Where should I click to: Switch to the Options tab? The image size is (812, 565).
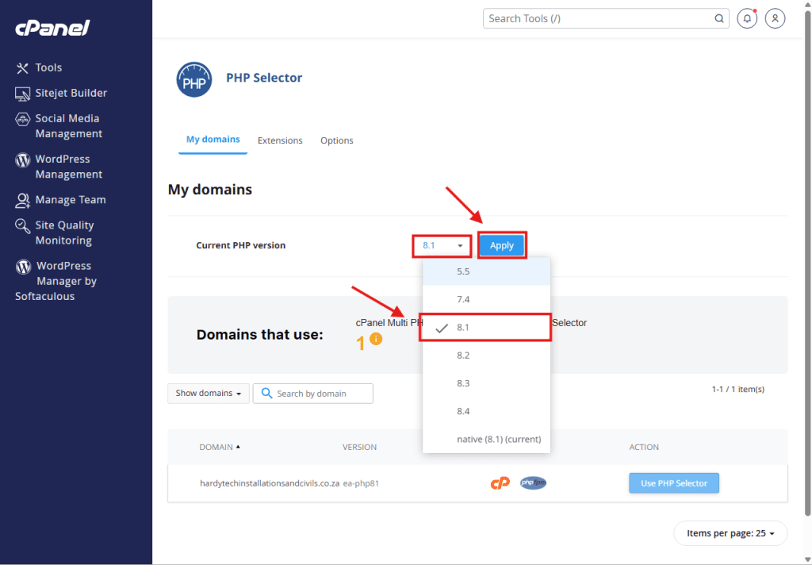337,140
